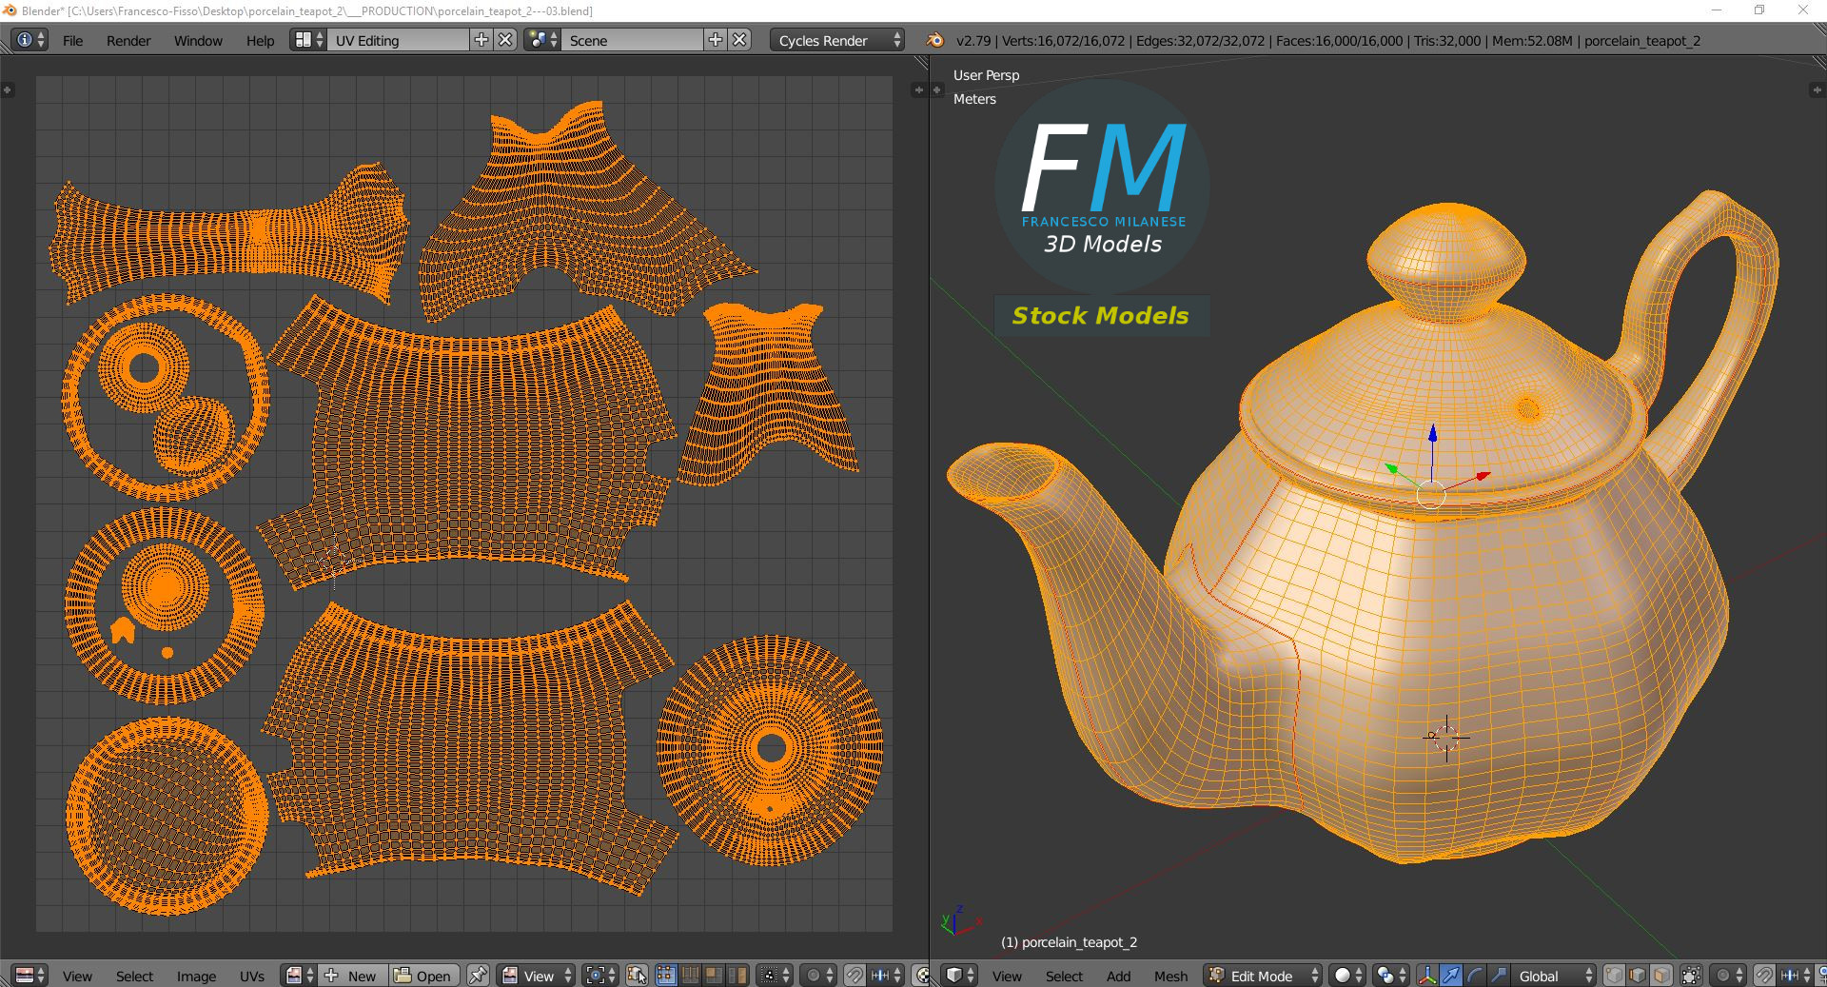This screenshot has height=987, width=1827.
Task: Open the Image menu
Action: click(x=196, y=977)
